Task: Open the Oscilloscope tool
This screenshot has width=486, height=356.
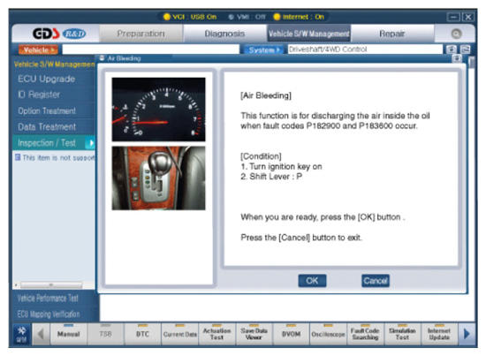Action: coord(328,334)
